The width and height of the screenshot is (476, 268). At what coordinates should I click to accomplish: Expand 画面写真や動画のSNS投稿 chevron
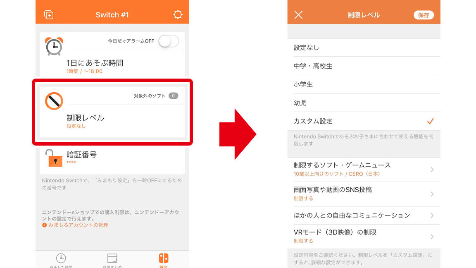[432, 194]
